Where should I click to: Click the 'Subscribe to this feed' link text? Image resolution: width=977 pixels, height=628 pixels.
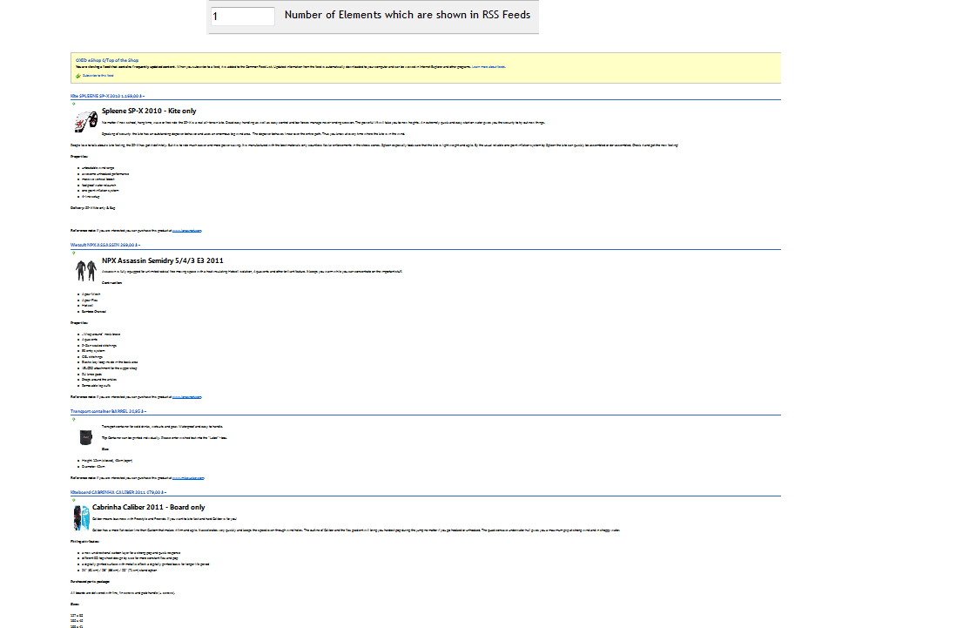click(x=98, y=76)
